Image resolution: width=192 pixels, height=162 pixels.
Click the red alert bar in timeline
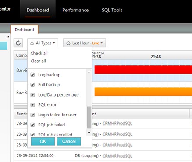click(x=143, y=69)
